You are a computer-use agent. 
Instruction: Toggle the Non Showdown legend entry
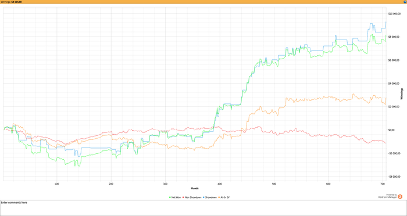[x=192, y=197]
